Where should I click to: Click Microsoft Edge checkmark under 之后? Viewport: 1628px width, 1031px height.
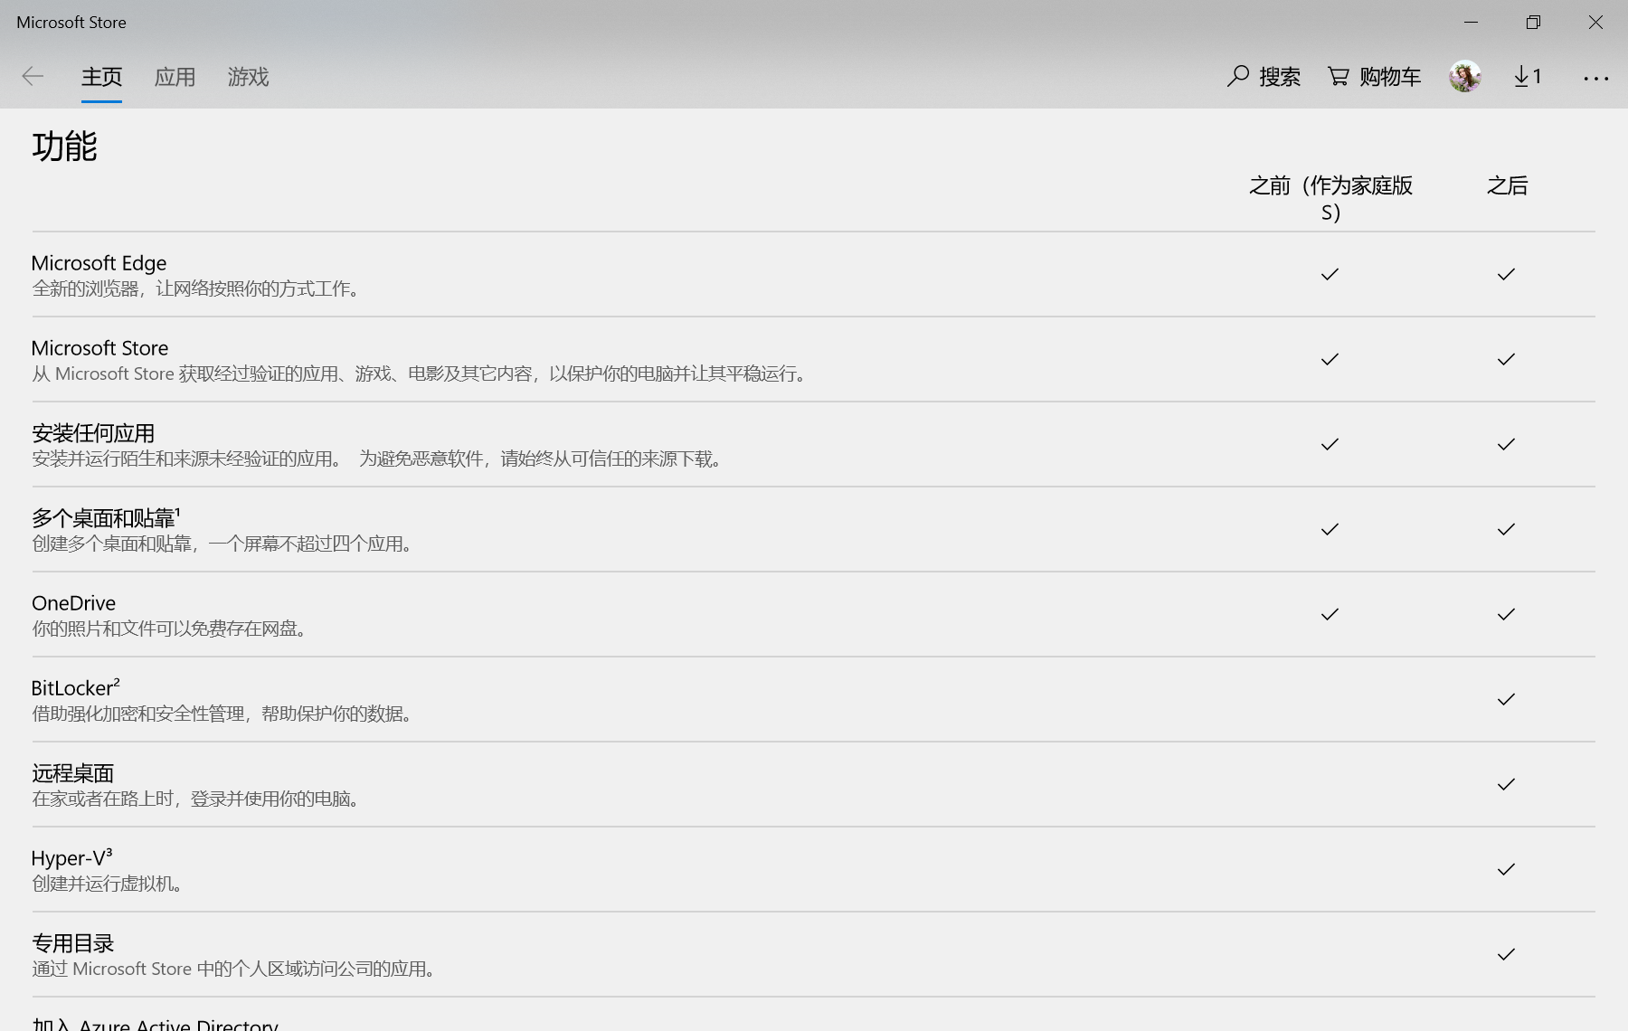pos(1506,274)
